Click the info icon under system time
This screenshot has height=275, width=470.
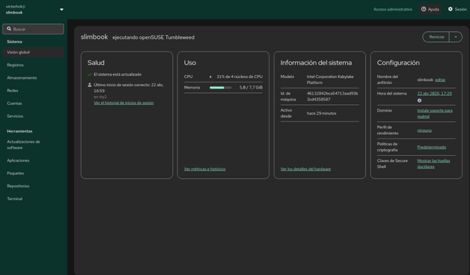click(419, 100)
